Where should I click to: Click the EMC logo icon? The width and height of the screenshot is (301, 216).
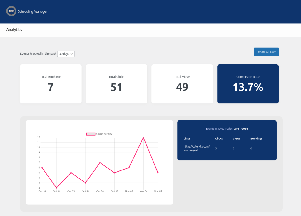(11, 11)
